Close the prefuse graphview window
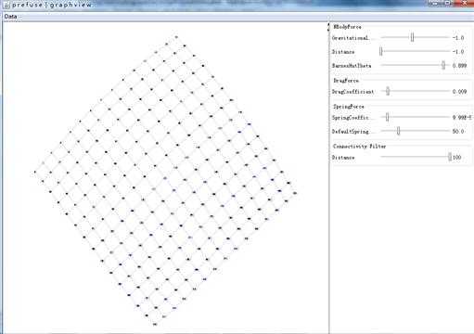474x334 pixels. (x=464, y=4)
